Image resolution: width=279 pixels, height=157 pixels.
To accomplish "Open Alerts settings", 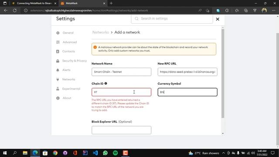I will point(66,70).
